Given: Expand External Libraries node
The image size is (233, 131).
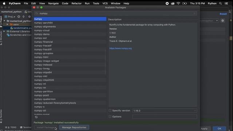Looking at the screenshot, I should pos(4,31).
